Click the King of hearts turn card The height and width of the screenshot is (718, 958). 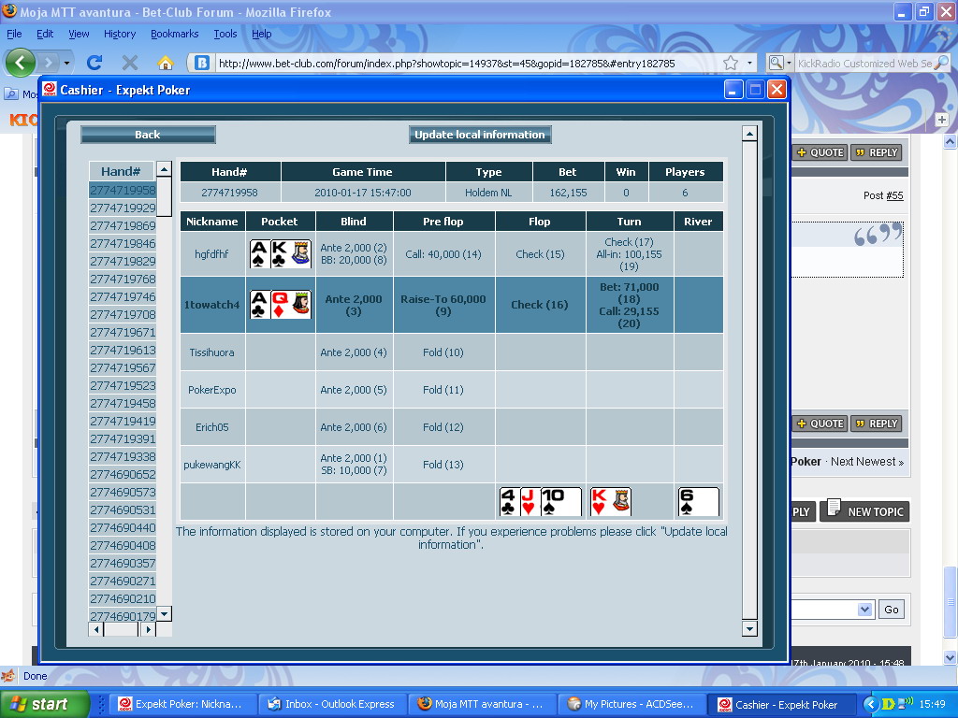pos(610,502)
